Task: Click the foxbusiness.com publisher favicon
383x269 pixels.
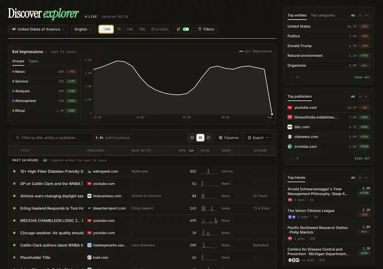Action: point(89,196)
